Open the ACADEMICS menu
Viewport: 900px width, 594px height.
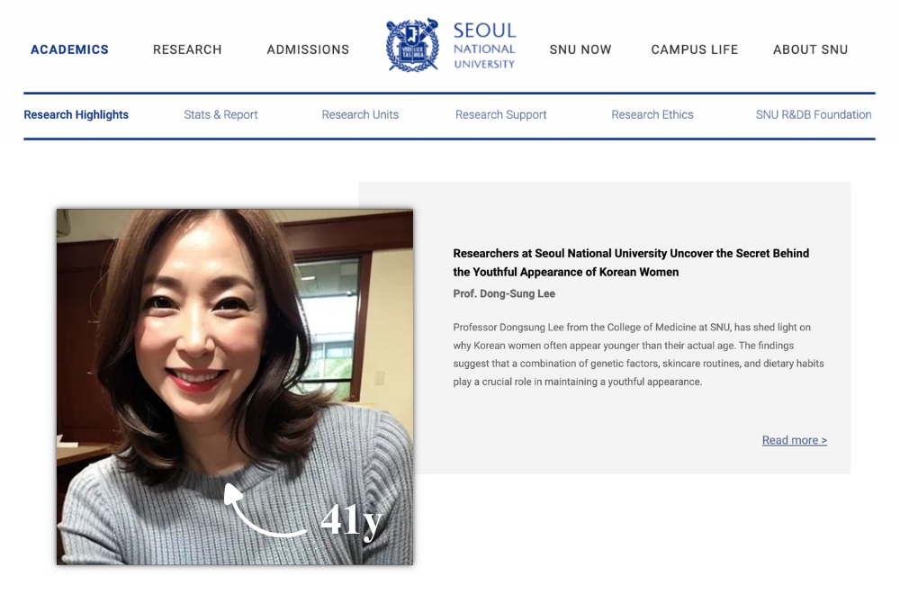point(69,50)
